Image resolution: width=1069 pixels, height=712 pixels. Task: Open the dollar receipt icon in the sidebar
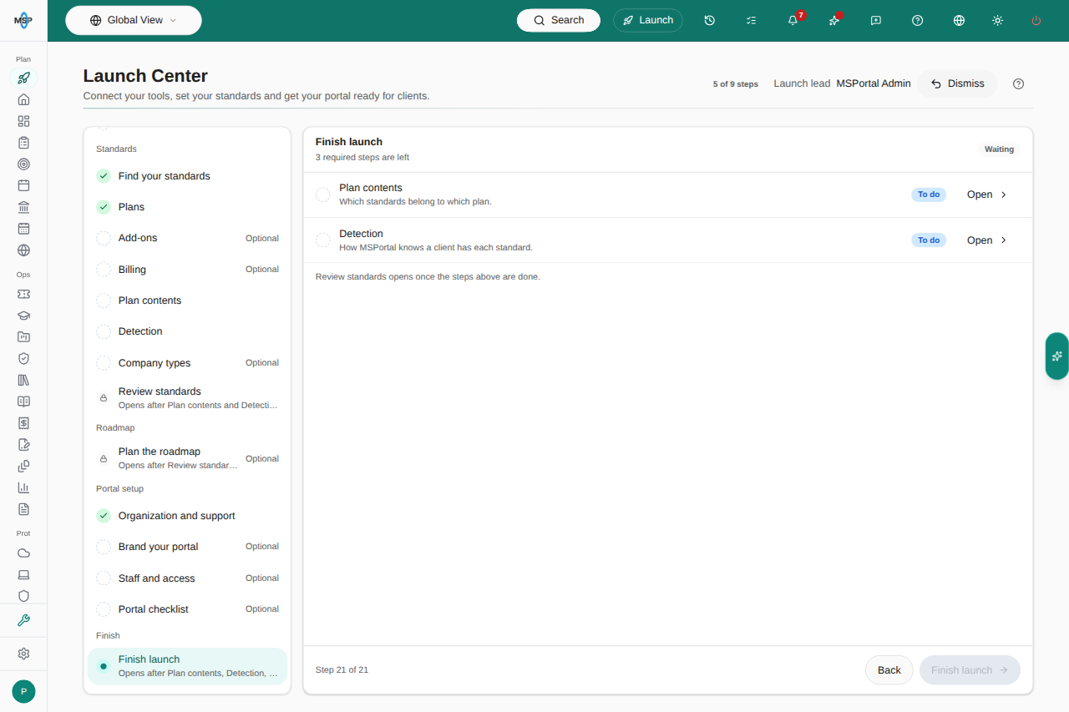(23, 423)
